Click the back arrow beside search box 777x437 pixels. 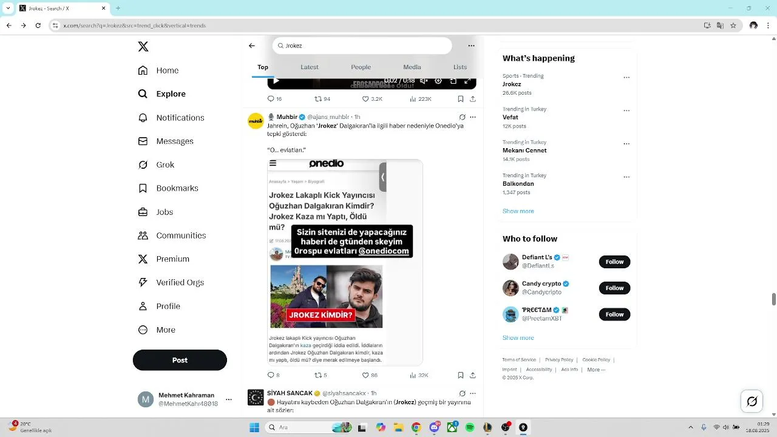coord(252,46)
